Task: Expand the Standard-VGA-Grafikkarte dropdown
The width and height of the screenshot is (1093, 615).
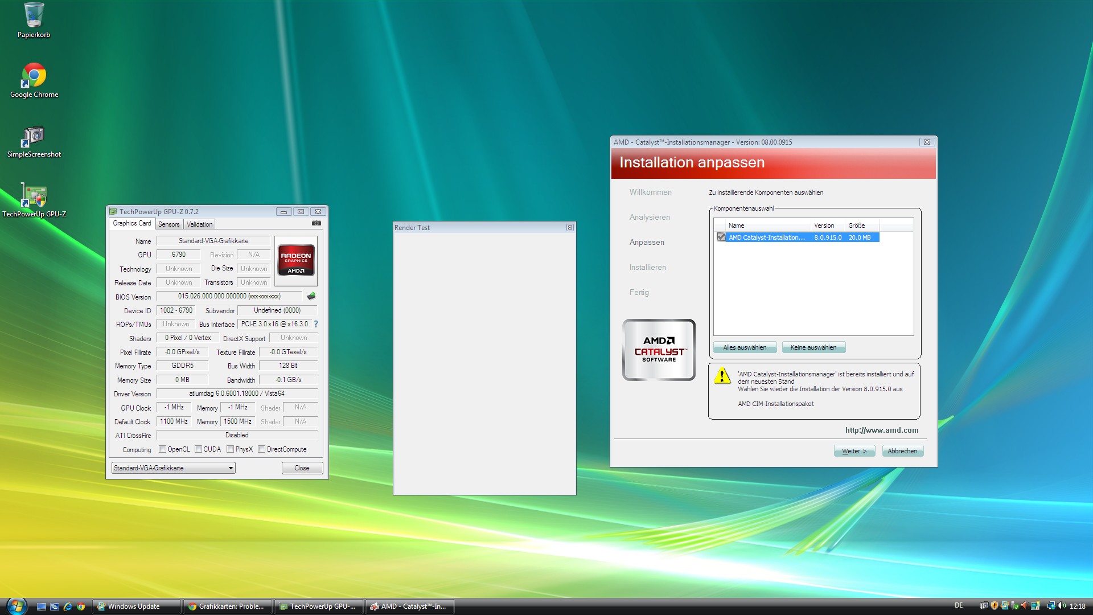Action: pyautogui.click(x=231, y=468)
